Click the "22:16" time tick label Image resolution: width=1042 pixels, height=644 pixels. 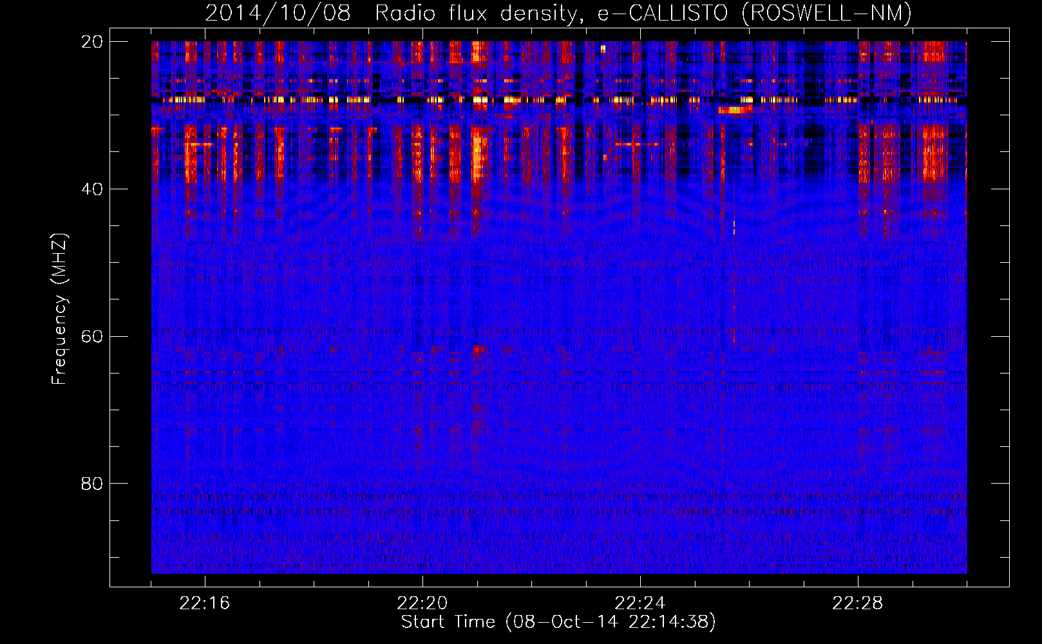205,603
